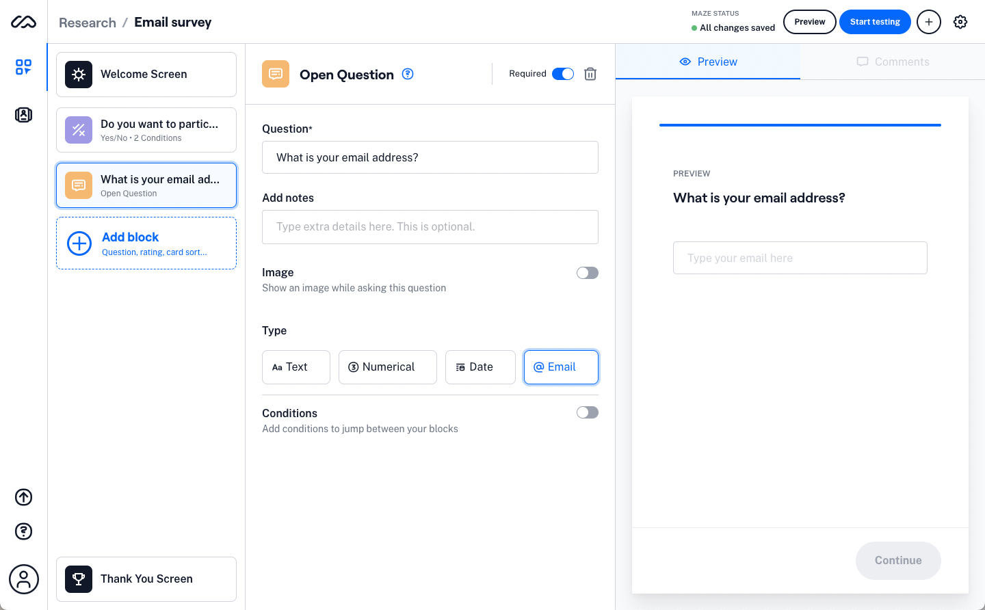985x610 pixels.
Task: Turn on the Conditions toggle
Action: (587, 412)
